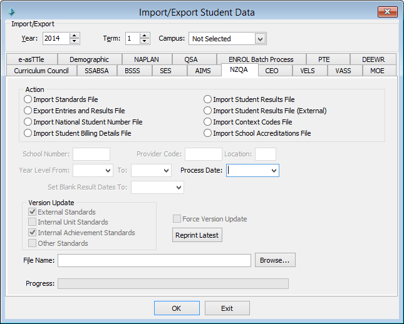Viewport: 404px width, 324px height.
Task: Toggle Internal Unit Standards checkbox
Action: [x=32, y=222]
